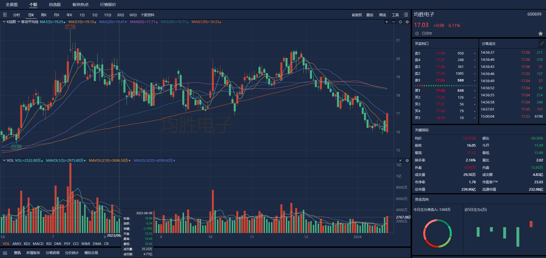The image size is (546, 258).
Task: Close the VOL indicator panel
Action: click(x=400, y=161)
